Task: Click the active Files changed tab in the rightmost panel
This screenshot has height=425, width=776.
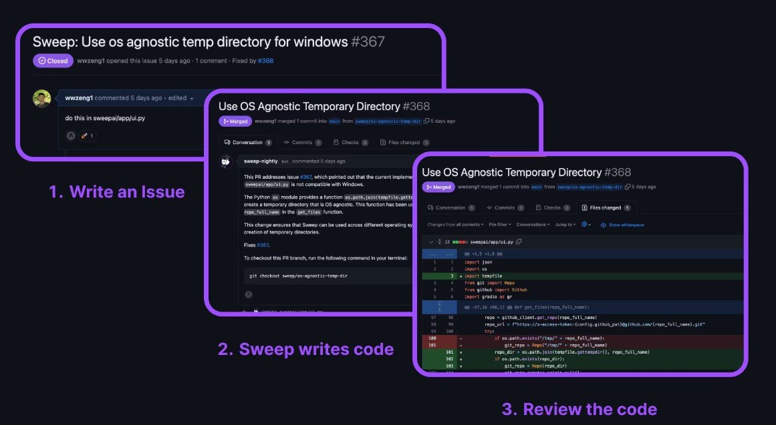Action: point(606,207)
